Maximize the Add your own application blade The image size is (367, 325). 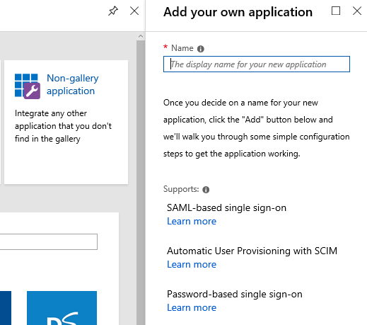pyautogui.click(x=336, y=11)
